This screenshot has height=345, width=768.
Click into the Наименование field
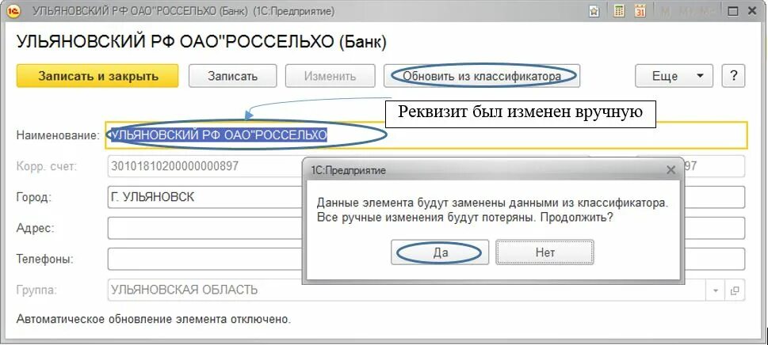[x=426, y=135]
